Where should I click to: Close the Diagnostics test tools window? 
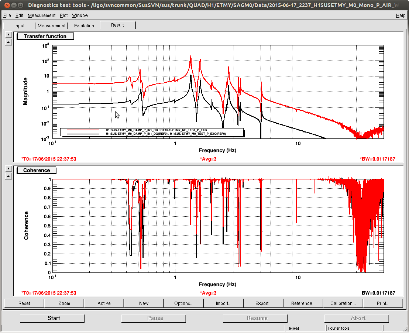(7, 5)
